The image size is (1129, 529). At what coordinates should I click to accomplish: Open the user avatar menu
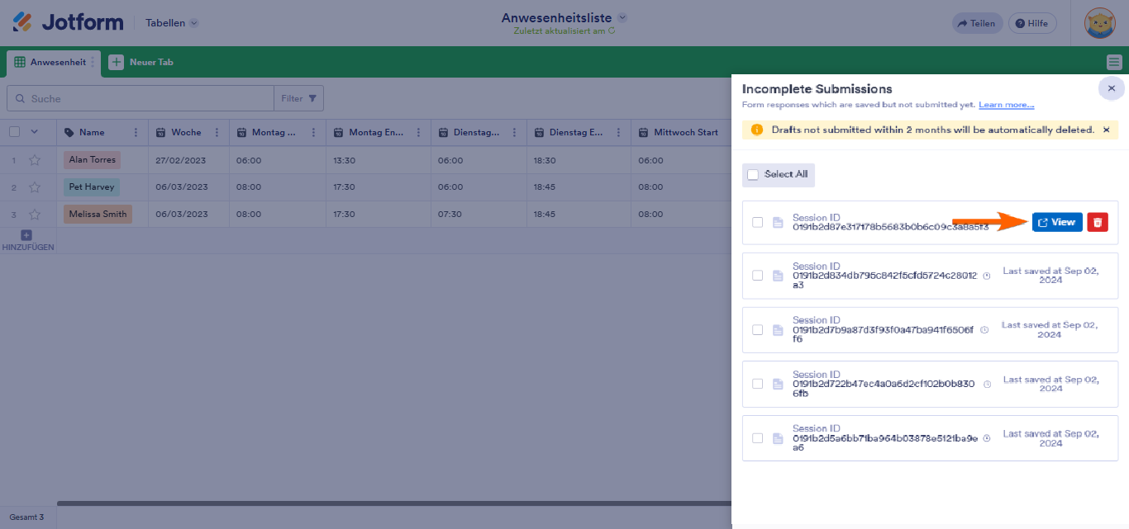(x=1100, y=23)
